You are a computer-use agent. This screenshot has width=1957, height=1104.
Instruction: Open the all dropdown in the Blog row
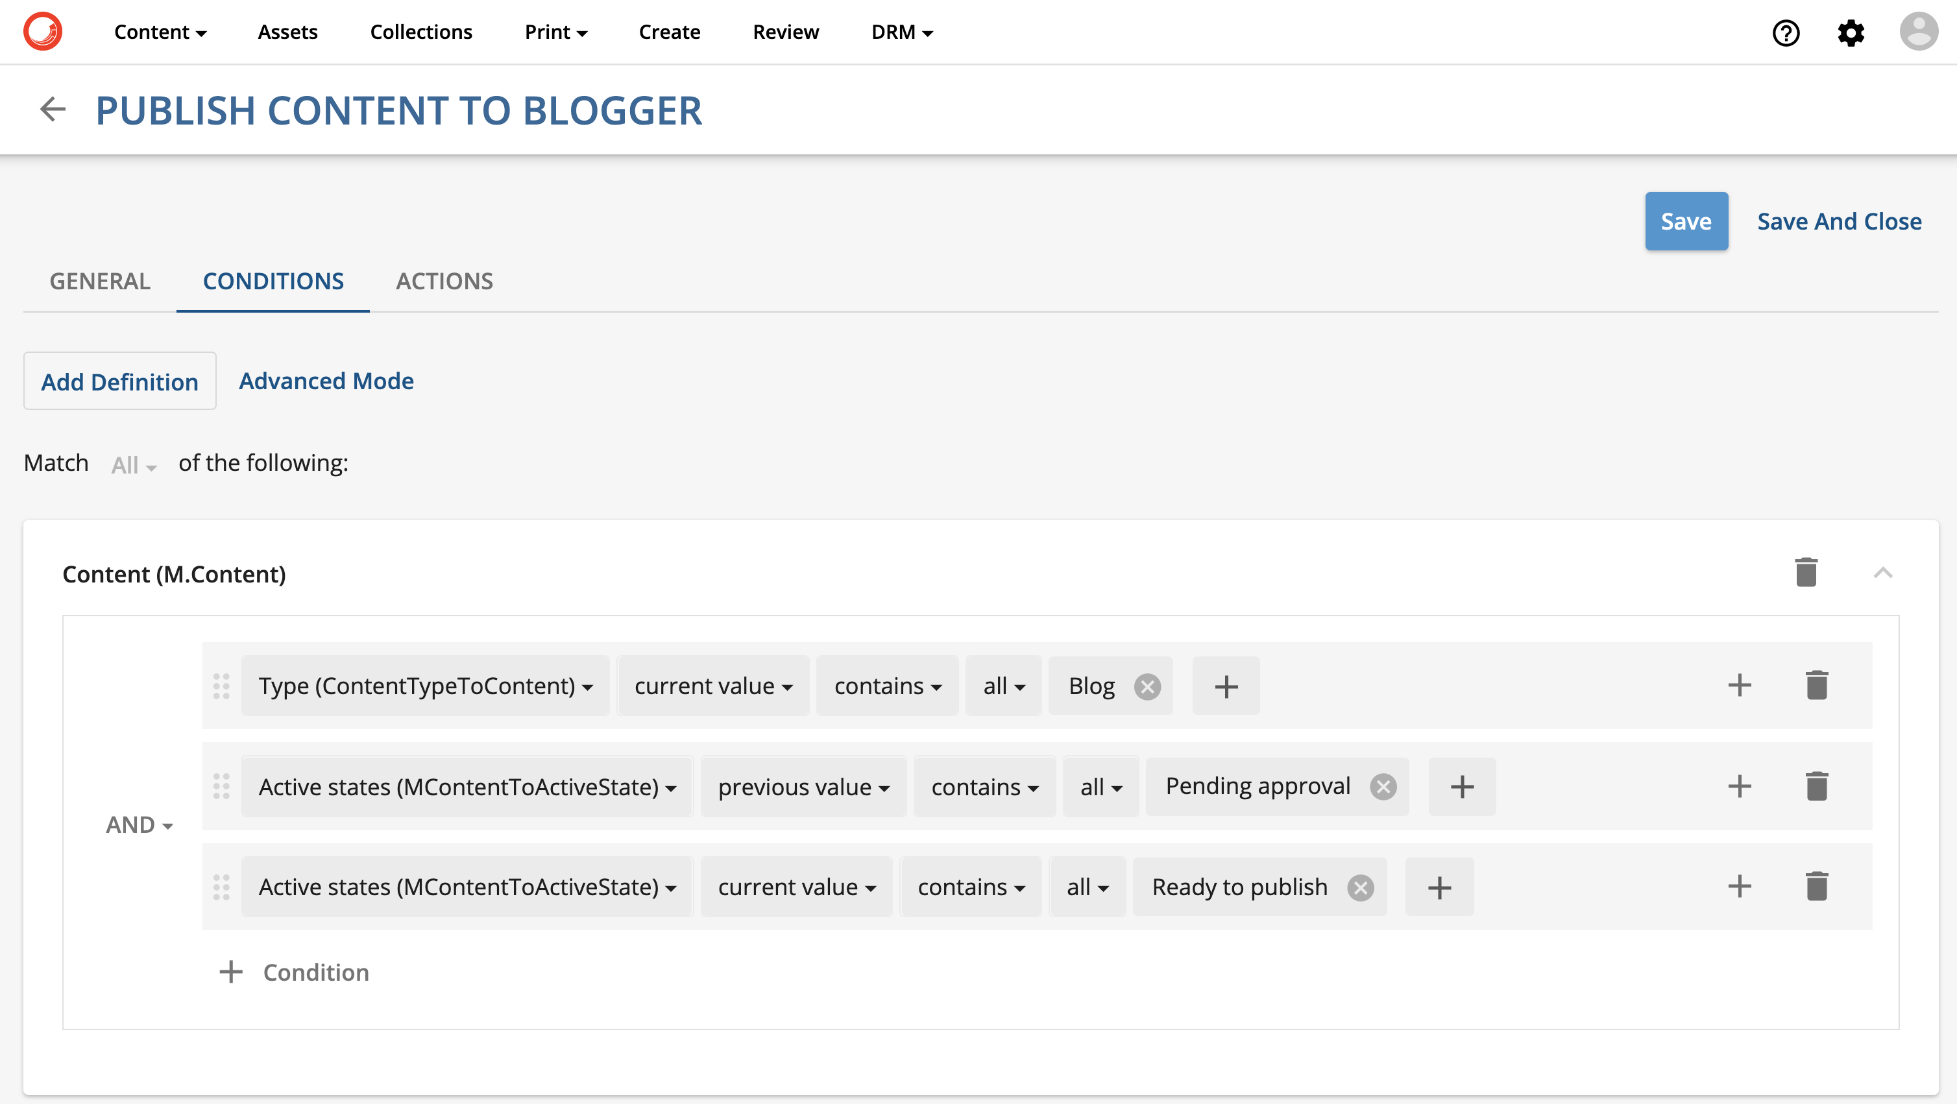[1004, 686]
